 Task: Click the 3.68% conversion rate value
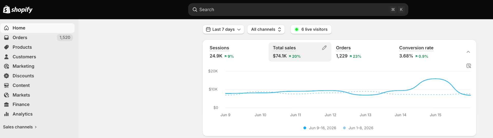406,56
